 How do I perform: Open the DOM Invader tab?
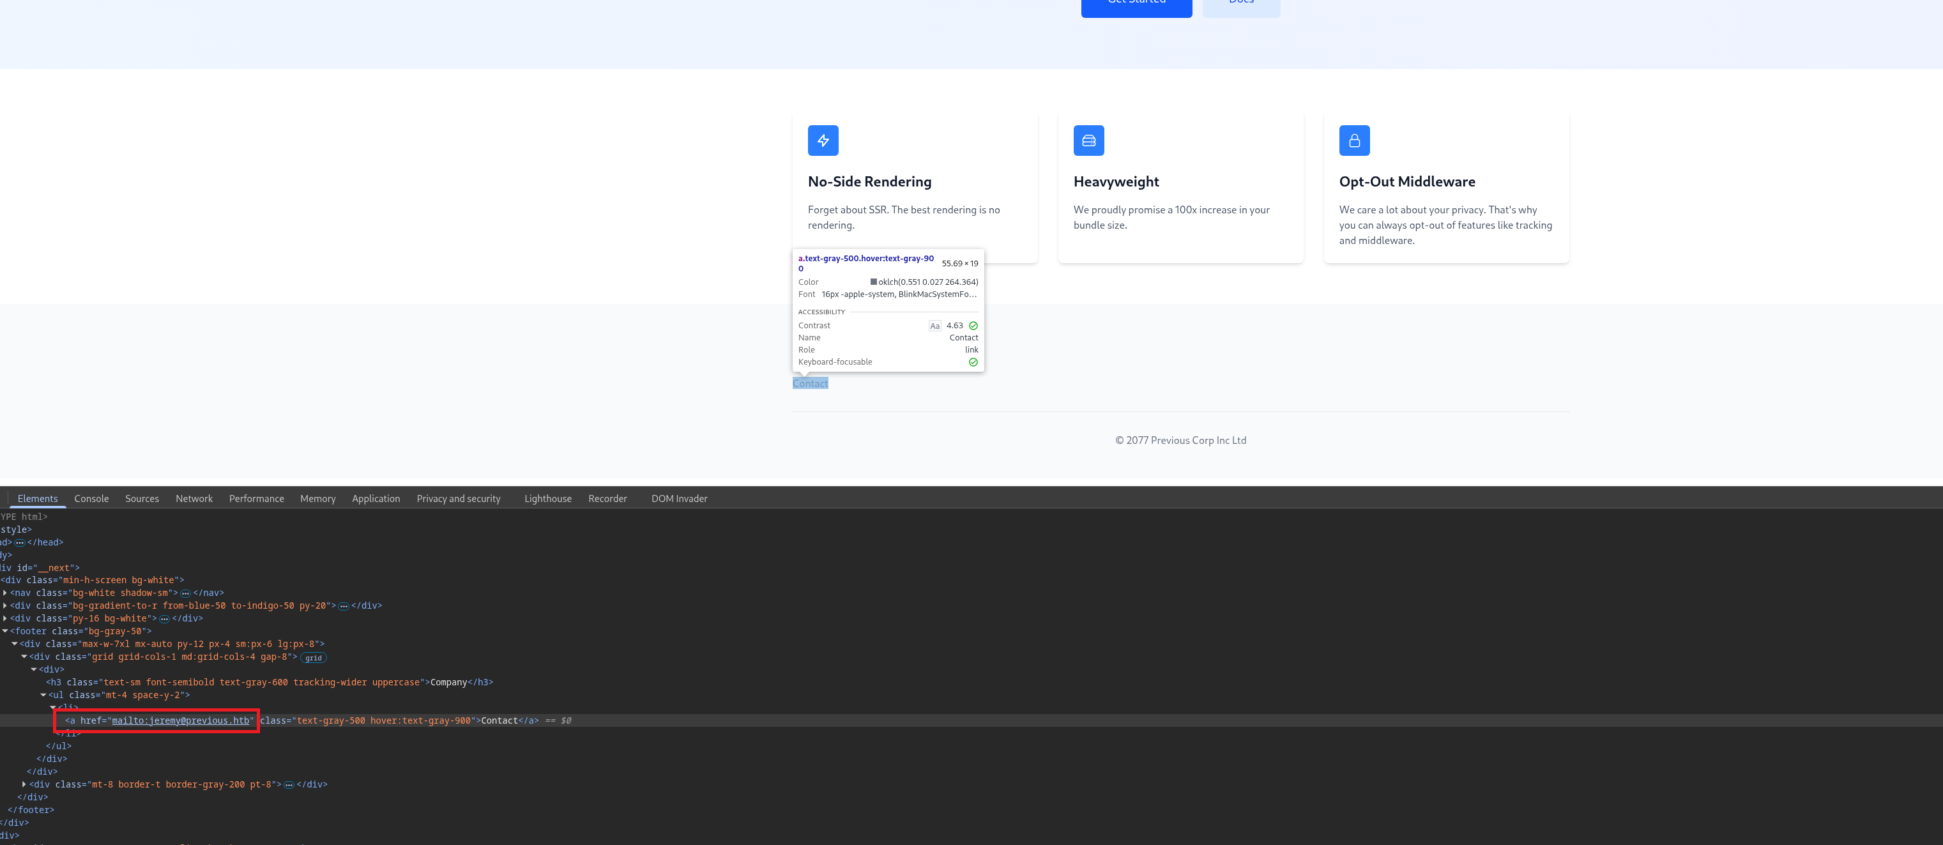pos(679,499)
